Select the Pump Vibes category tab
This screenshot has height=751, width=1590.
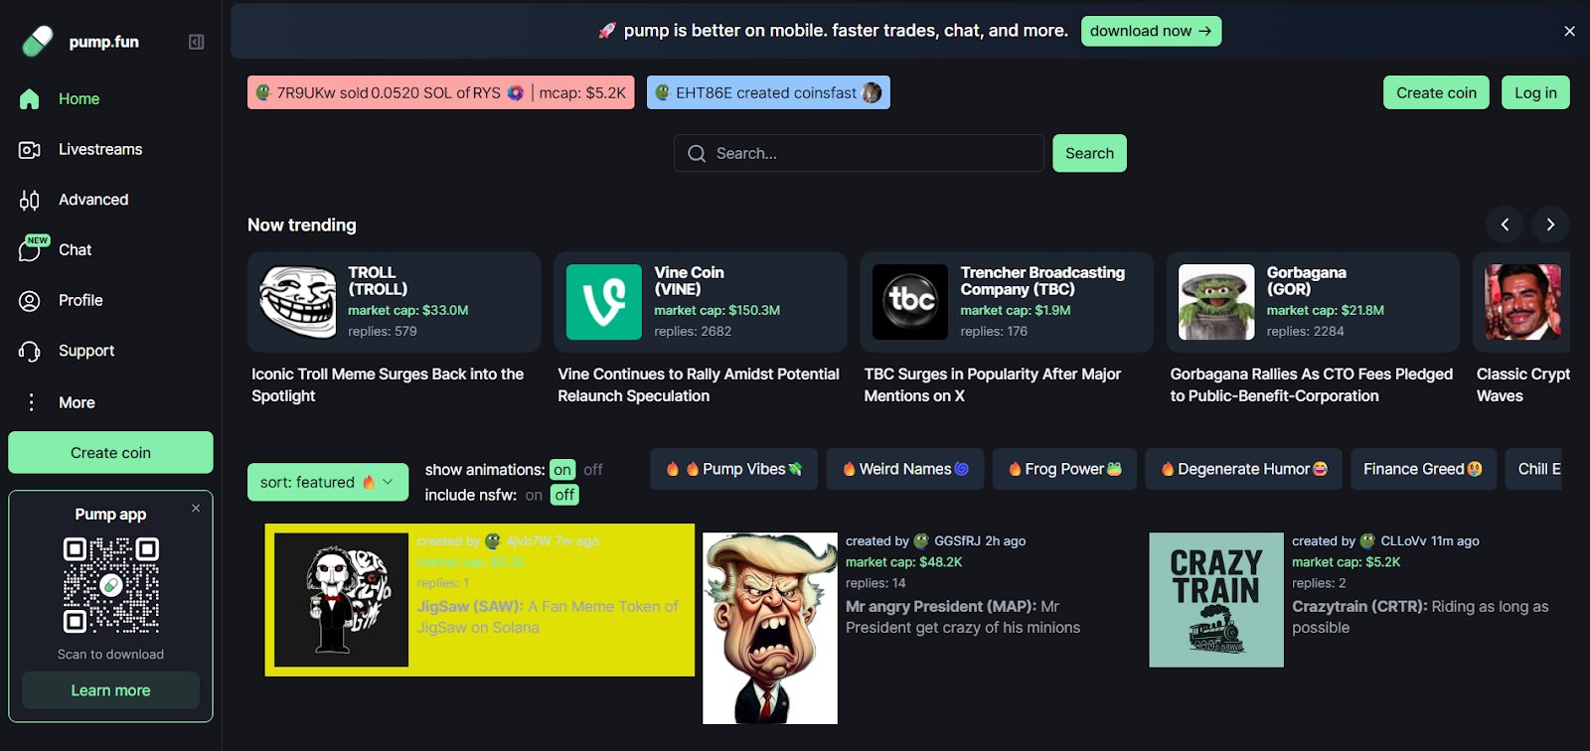click(734, 469)
